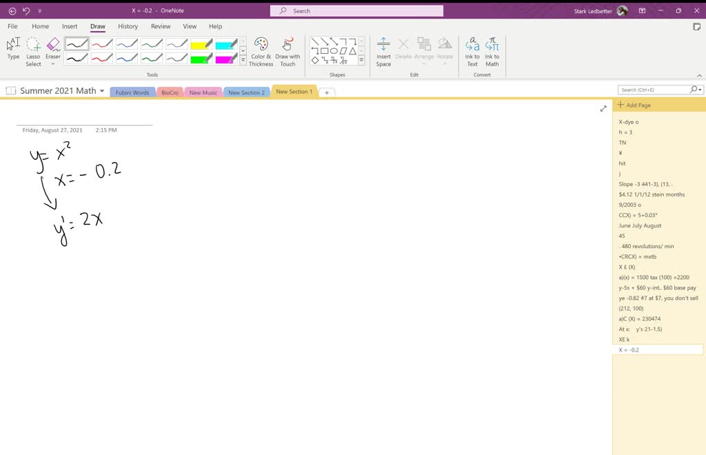Expand the Summer 2021 Math notebook list
Viewport: 706px width, 455px height.
pyautogui.click(x=102, y=91)
